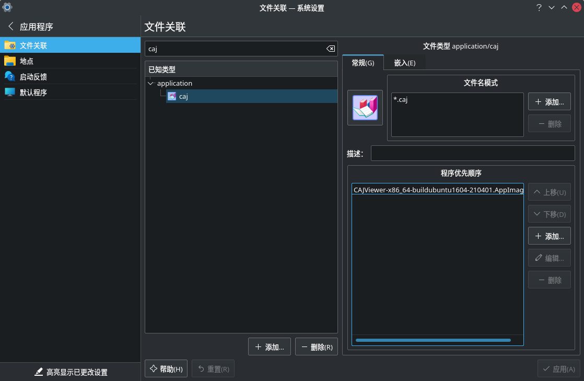The image size is (584, 381).
Task: Click the horizontal scrollbar below the program list
Action: 433,340
